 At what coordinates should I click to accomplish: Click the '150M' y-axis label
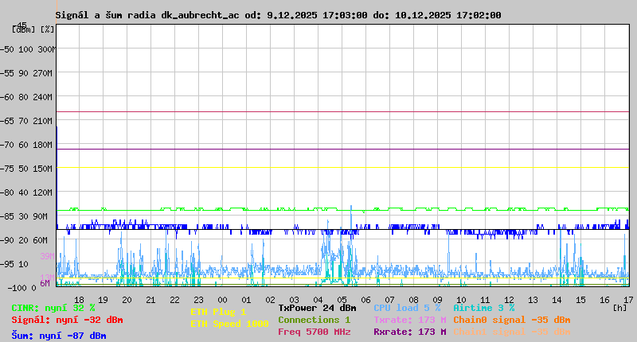click(44, 169)
